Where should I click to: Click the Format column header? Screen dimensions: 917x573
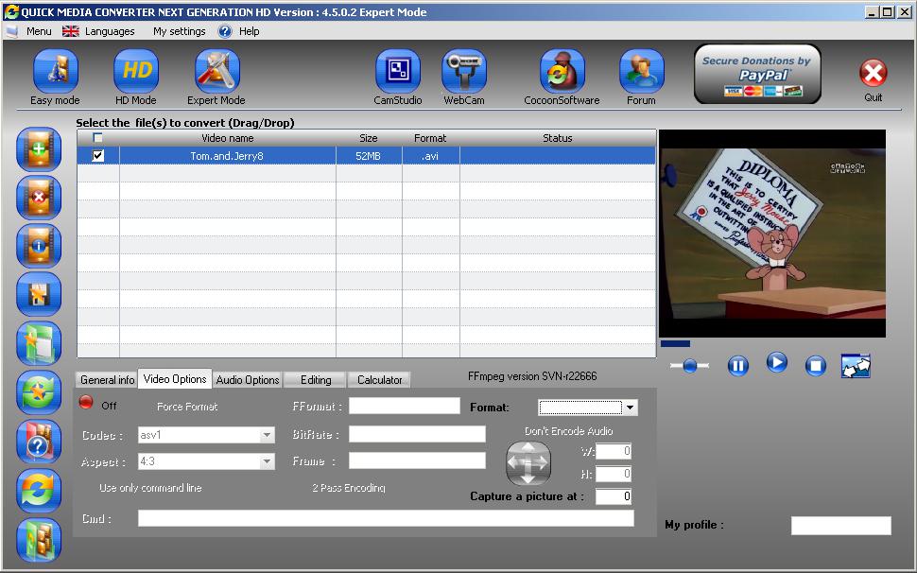[x=430, y=138]
